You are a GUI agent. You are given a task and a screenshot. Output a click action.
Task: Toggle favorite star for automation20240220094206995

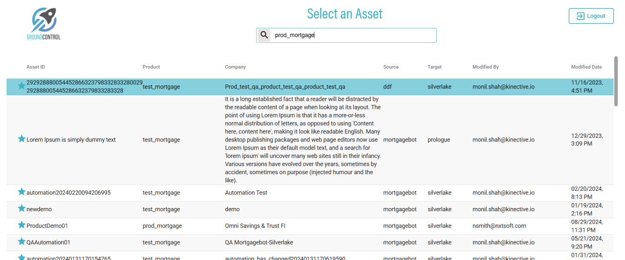[x=21, y=192]
